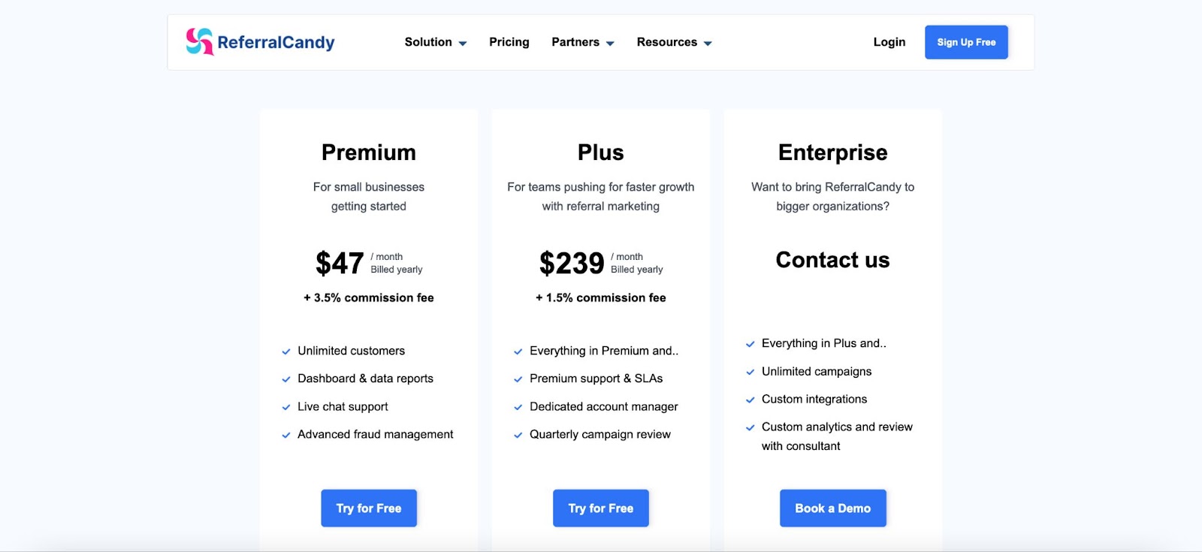
Task: Click Try for Free under Plus plan
Action: (x=600, y=508)
